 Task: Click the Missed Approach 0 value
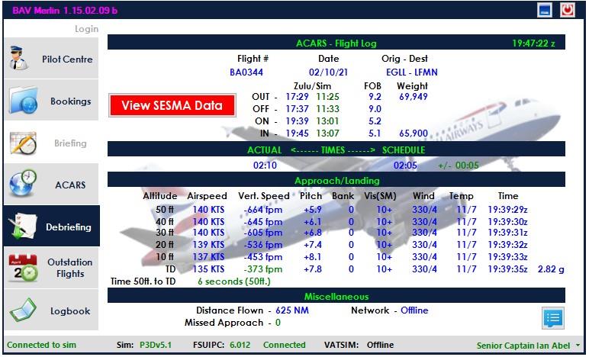(278, 323)
